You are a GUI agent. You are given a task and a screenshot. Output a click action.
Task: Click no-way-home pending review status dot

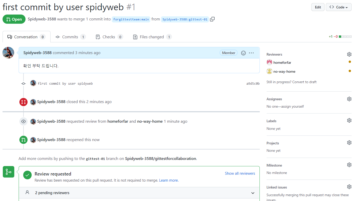pos(350,71)
